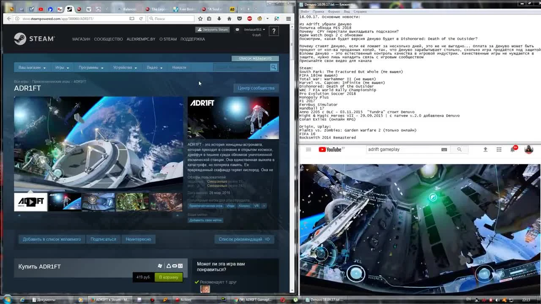Click the YouTube notifications bell

tap(513, 149)
